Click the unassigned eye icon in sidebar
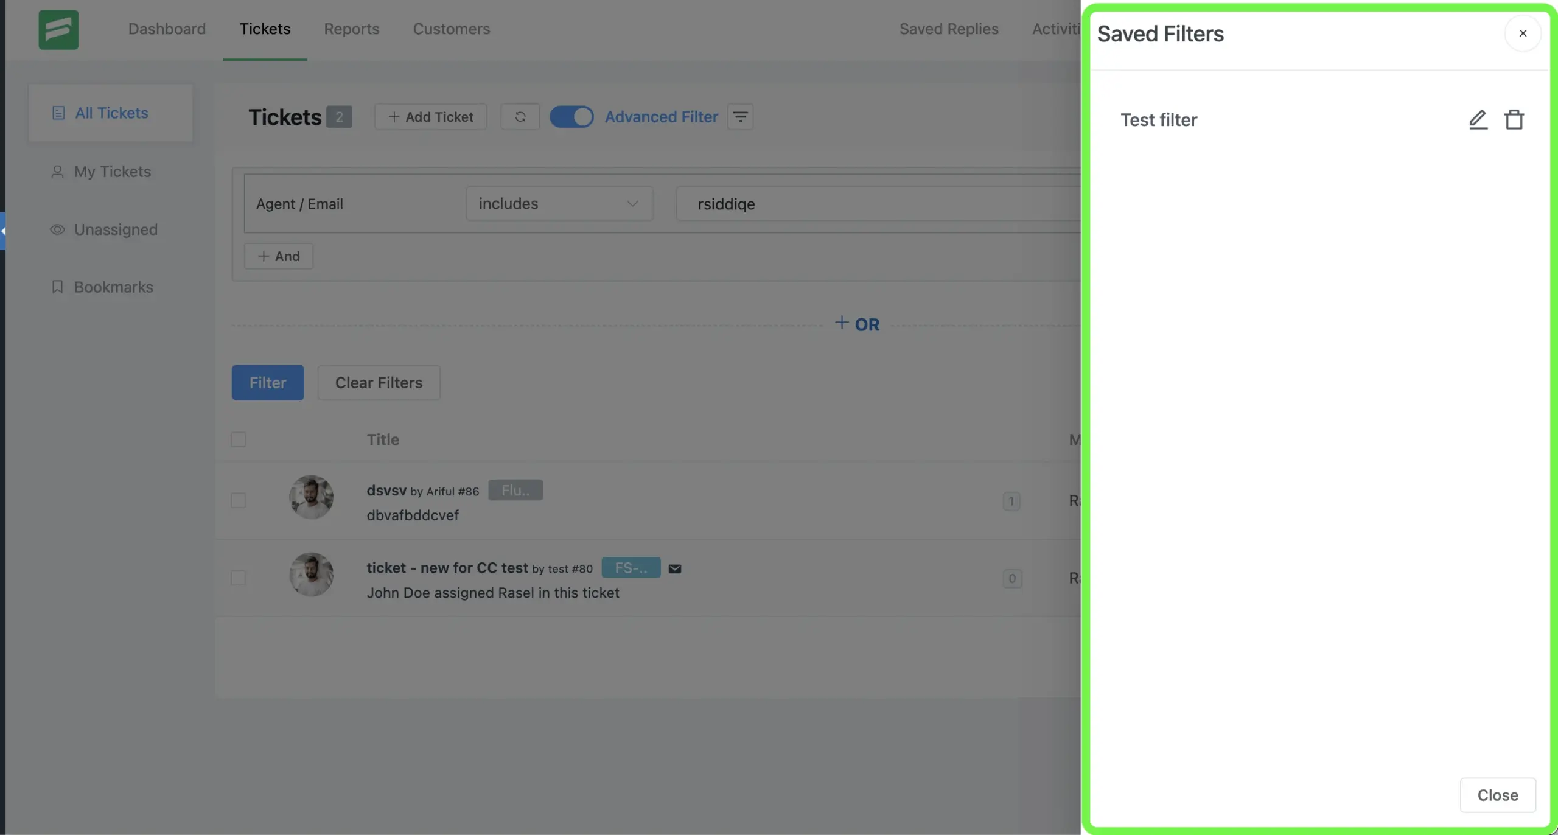Screen dimensions: 1558x835 tap(57, 230)
